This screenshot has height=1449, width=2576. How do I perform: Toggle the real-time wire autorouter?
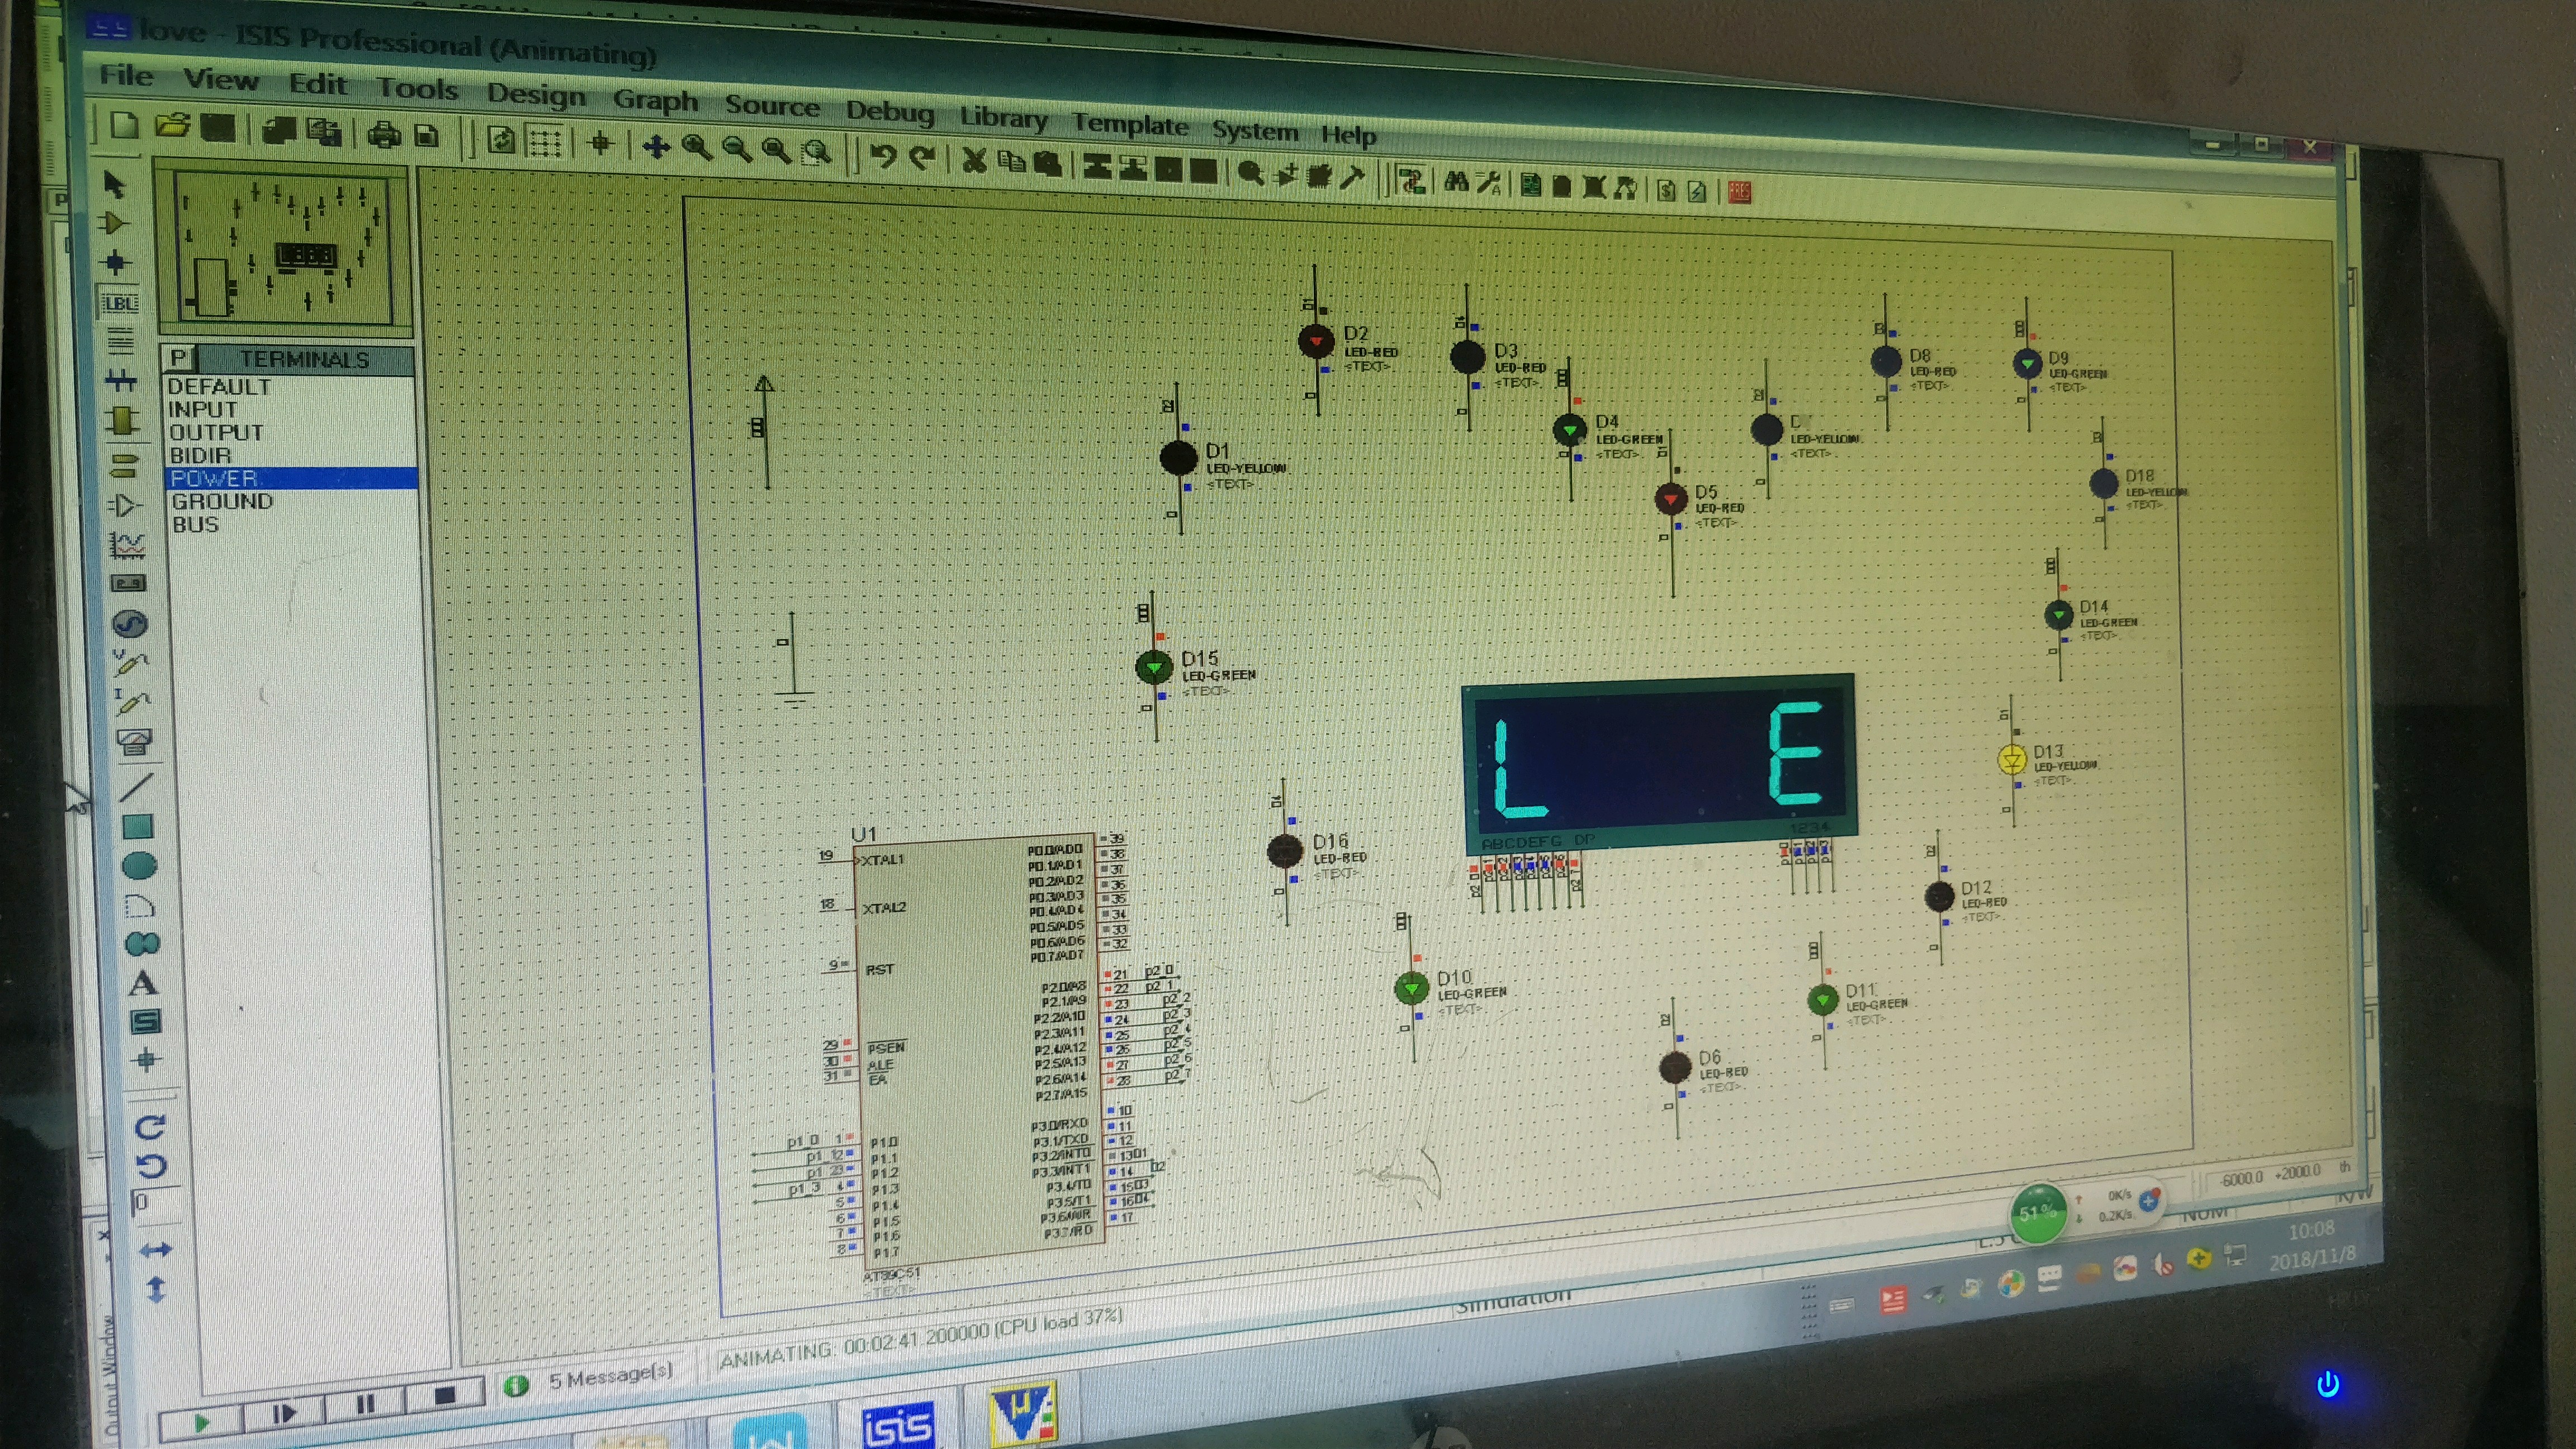[x=1411, y=180]
